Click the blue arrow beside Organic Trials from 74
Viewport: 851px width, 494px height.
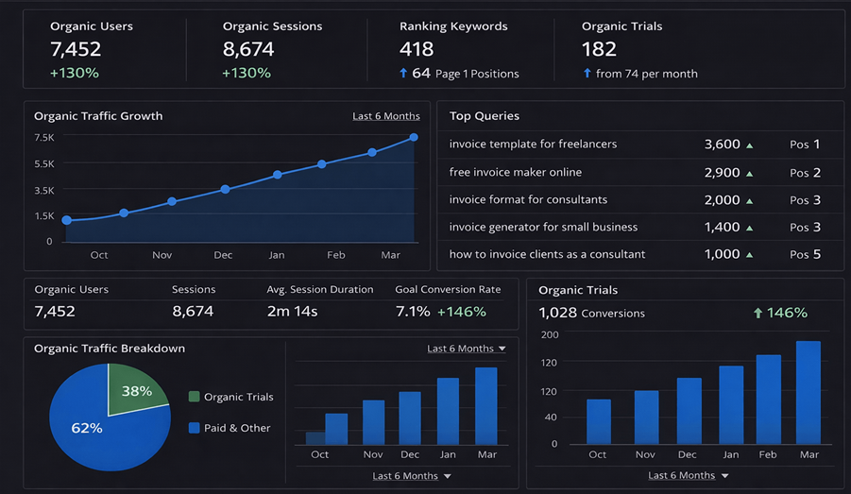pyautogui.click(x=587, y=73)
